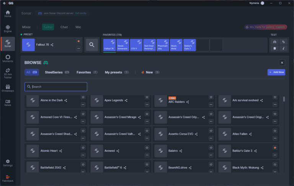The height and width of the screenshot is (186, 294).
Task: Open the three-dot menu for Avowed
Action: tap(147, 155)
